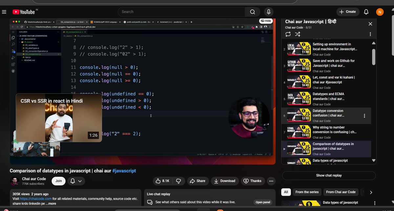Click playlist scrollbar up arrow
Viewport: 394px width, 211px height.
tap(374, 43)
